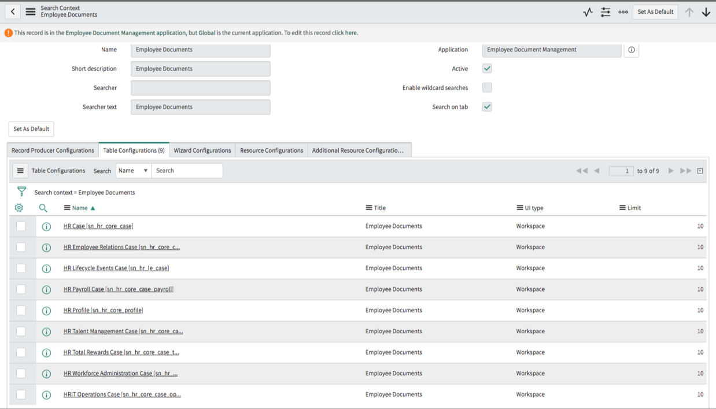The width and height of the screenshot is (716, 409).
Task: Click 'Search context = Employee Documents' filter breadcrumb
Action: (84, 193)
